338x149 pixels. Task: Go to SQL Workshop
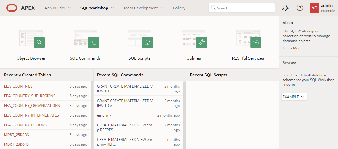click(94, 8)
